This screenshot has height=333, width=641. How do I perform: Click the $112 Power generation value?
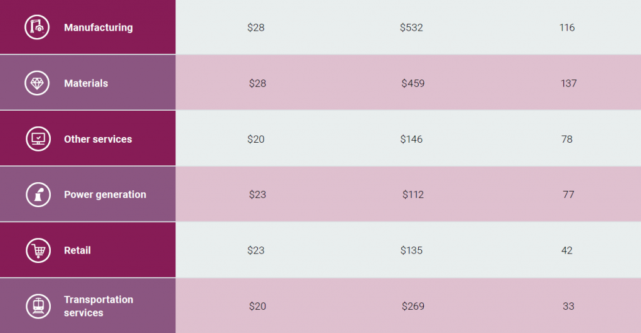tap(413, 195)
